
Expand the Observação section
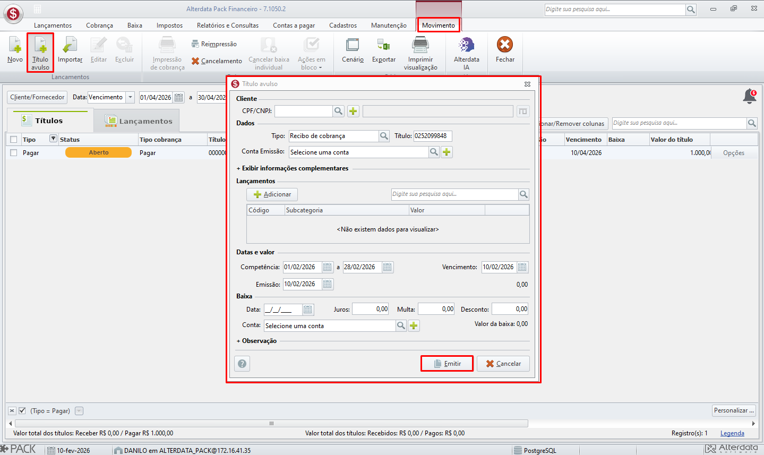coord(256,341)
